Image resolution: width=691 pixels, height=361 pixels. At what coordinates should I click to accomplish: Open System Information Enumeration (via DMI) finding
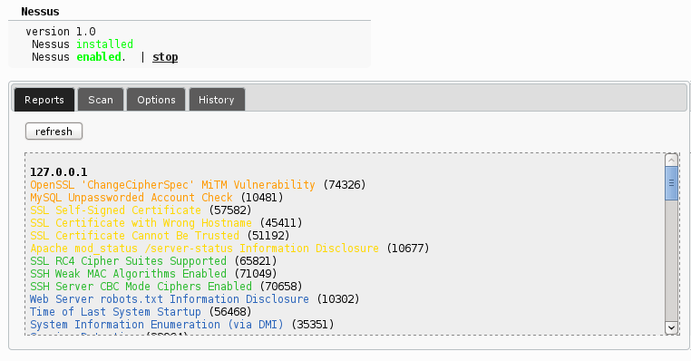coord(157,325)
